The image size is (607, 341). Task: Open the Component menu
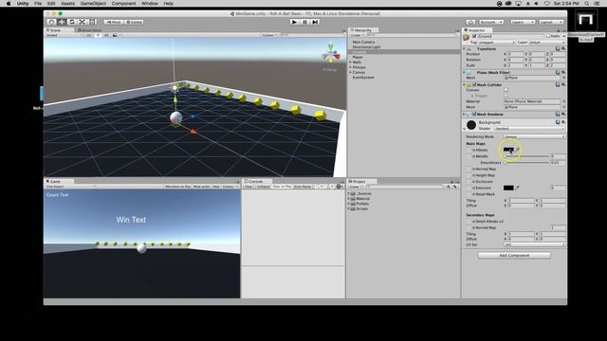point(123,4)
